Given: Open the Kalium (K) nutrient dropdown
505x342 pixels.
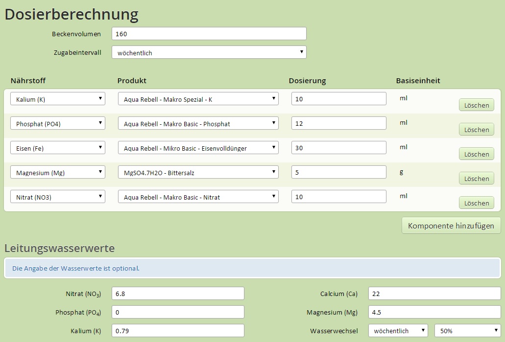Looking at the screenshot, I should pyautogui.click(x=58, y=99).
